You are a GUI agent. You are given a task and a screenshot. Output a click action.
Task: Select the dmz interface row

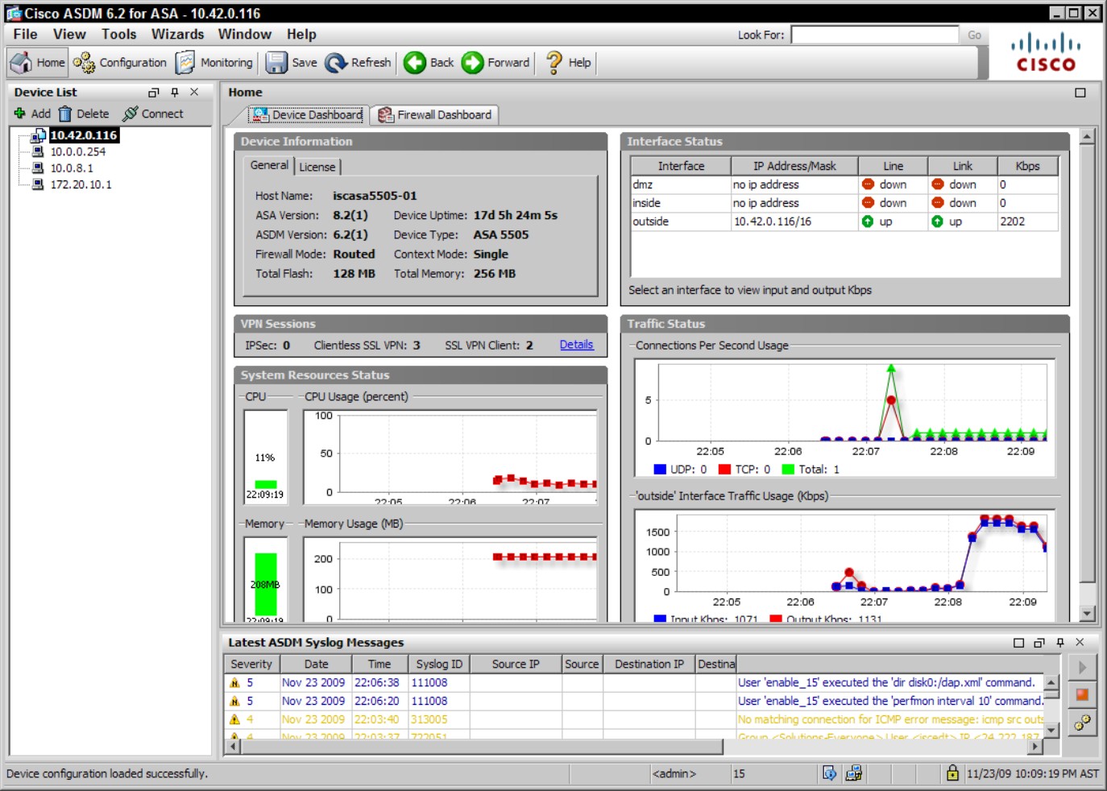pos(844,184)
